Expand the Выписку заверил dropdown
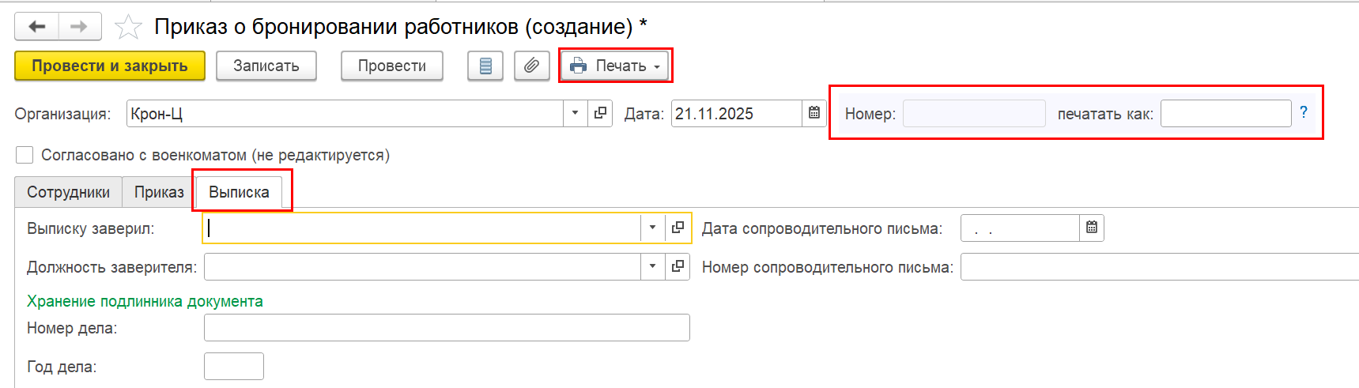The width and height of the screenshot is (1359, 388). point(652,228)
